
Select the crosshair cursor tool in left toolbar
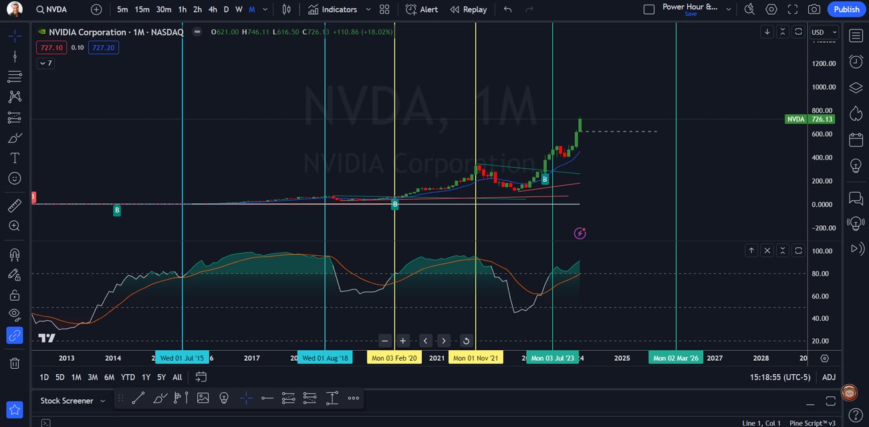coord(15,35)
